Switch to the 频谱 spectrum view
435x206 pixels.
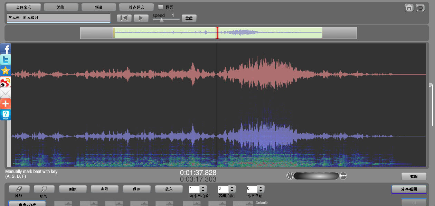tap(98, 7)
